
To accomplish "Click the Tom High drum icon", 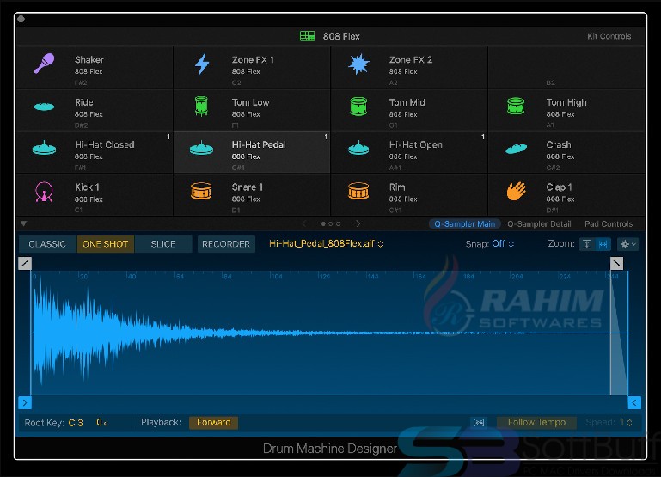I will pos(516,107).
